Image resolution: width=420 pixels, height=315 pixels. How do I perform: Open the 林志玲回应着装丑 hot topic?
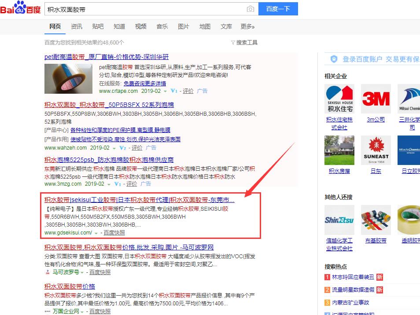click(x=353, y=277)
